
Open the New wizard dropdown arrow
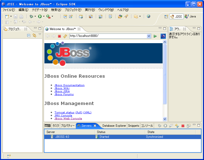pos(11,16)
